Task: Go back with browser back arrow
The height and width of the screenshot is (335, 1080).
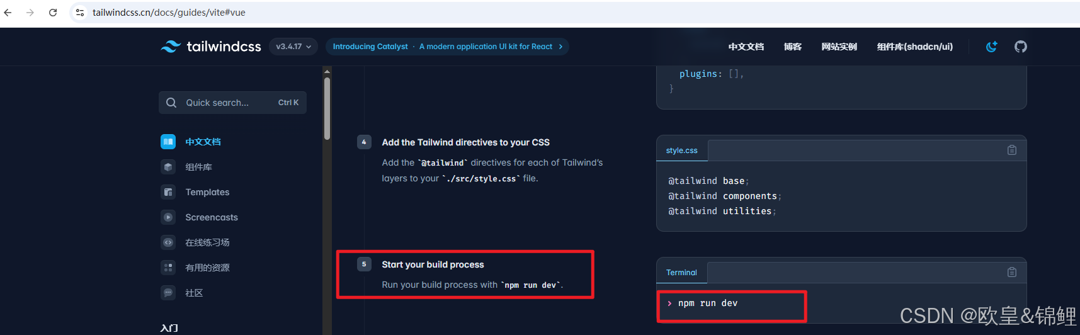Action: point(8,13)
